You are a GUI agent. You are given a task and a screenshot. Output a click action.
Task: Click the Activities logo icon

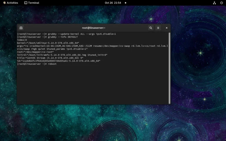click(4, 3)
